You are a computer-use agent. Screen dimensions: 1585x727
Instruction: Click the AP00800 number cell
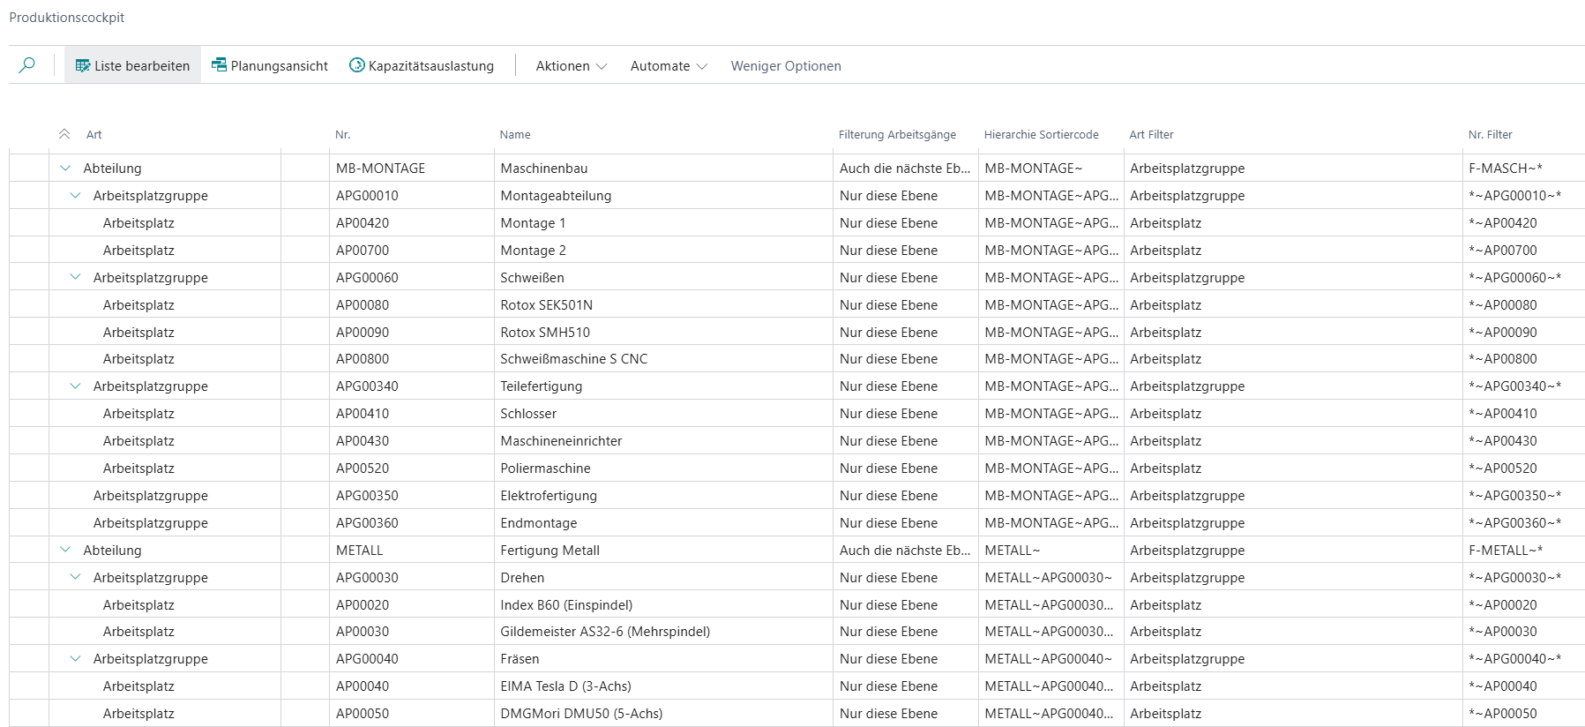[363, 359]
